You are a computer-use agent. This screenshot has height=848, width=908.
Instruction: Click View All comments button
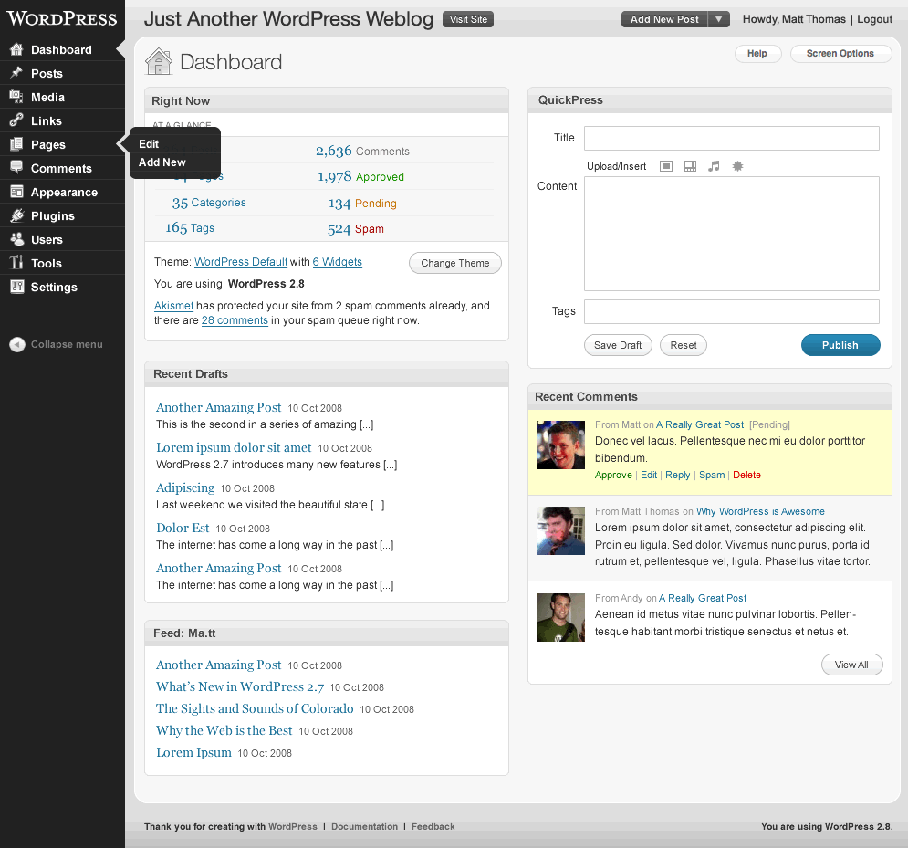point(851,665)
